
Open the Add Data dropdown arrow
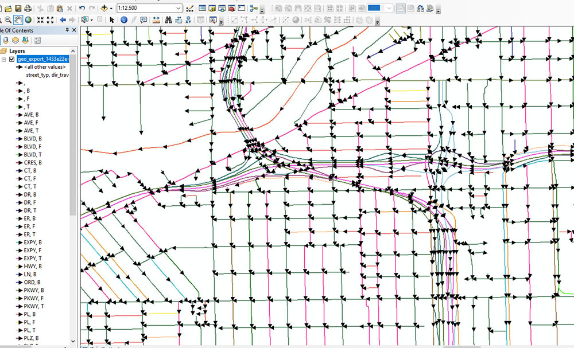pos(111,9)
